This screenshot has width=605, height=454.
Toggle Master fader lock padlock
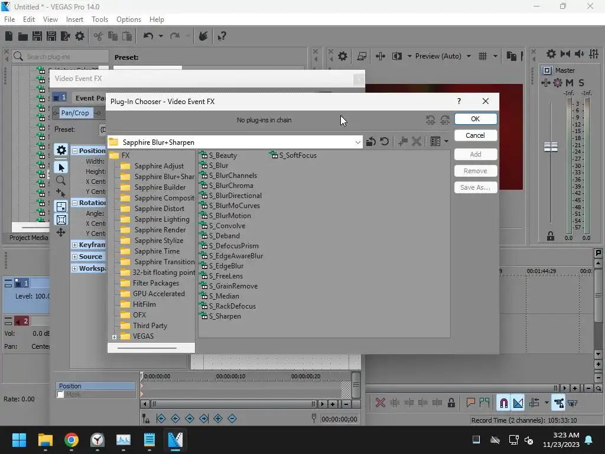point(551,236)
